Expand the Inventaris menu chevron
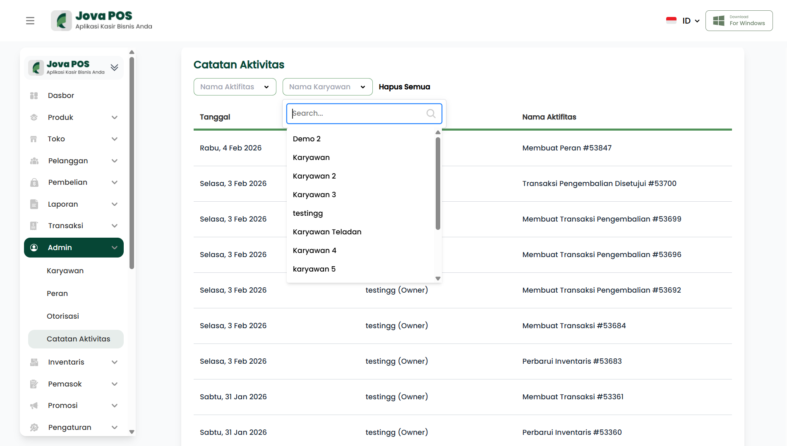Screen dimensions: 787x446 pos(115,362)
